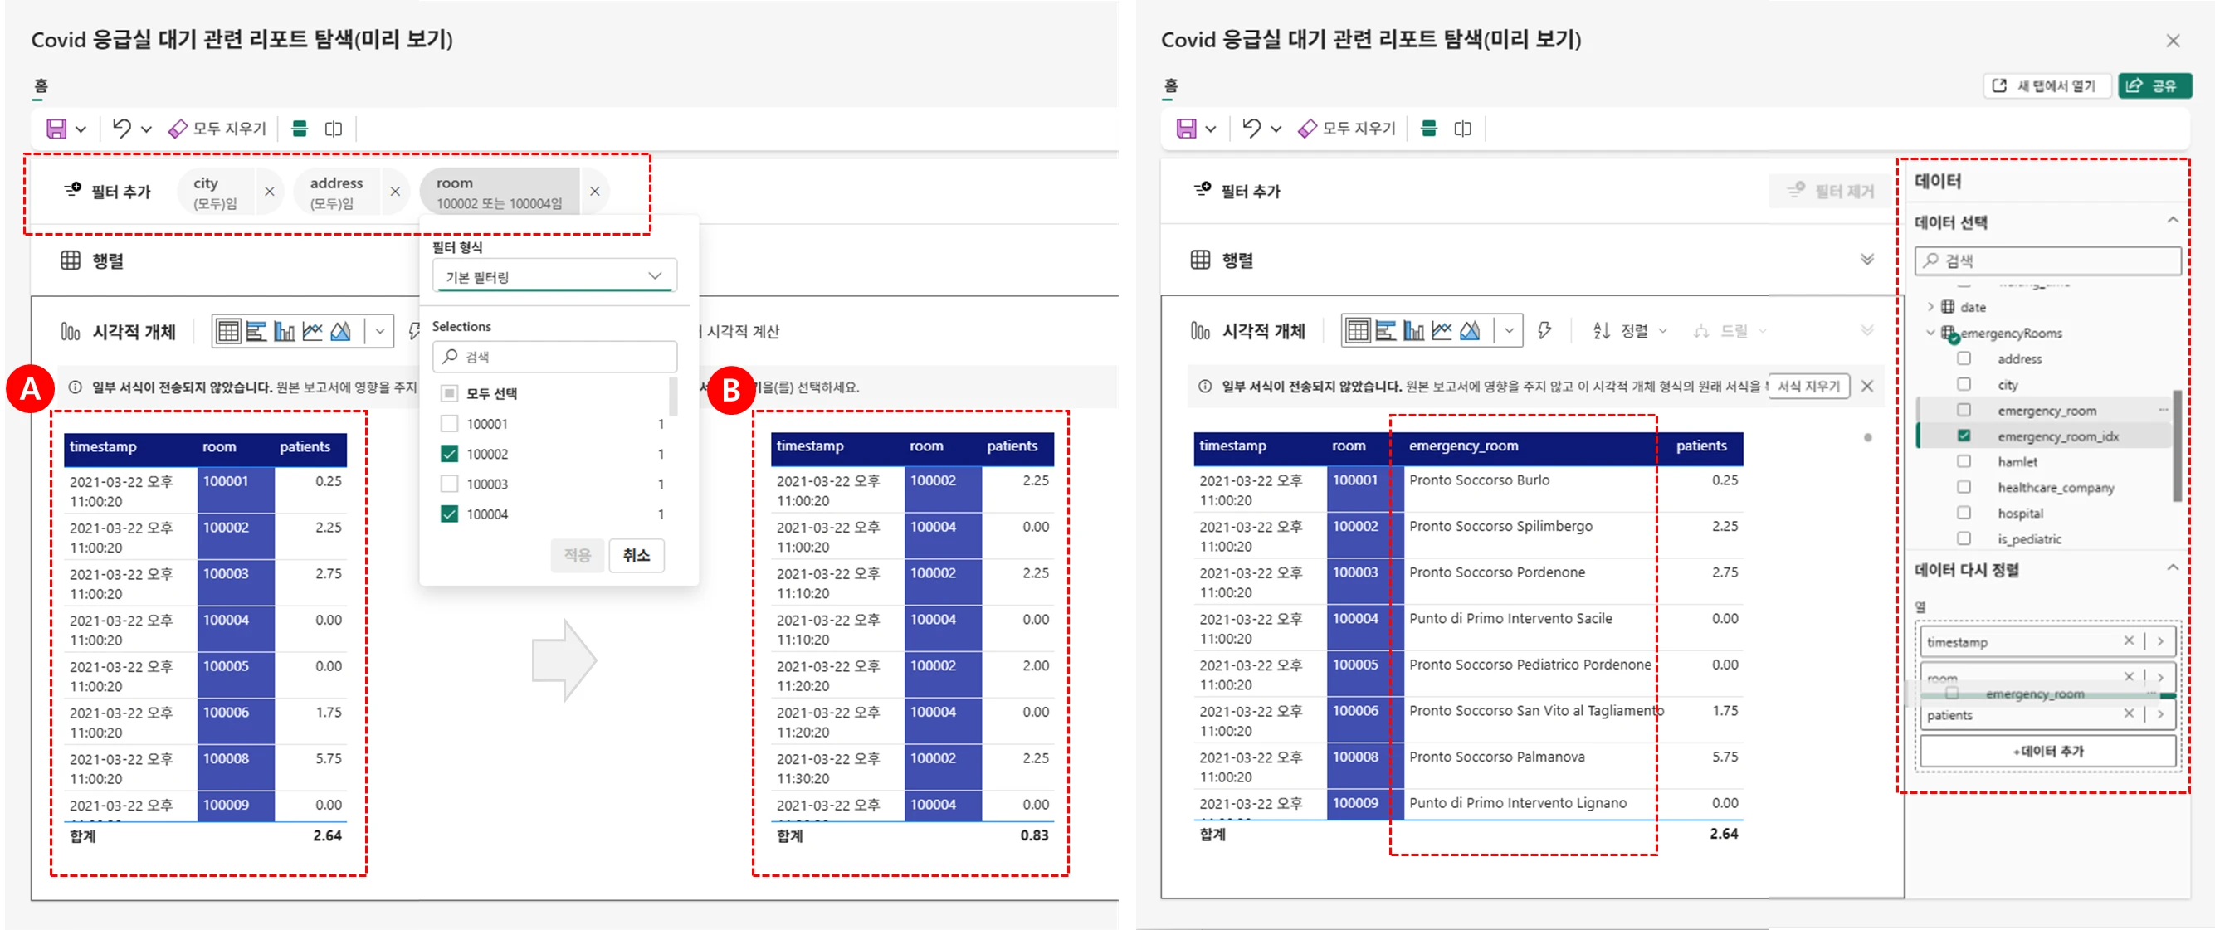Open the 기본 필터링 filter type dropdown
The width and height of the screenshot is (2215, 930).
pyautogui.click(x=554, y=277)
